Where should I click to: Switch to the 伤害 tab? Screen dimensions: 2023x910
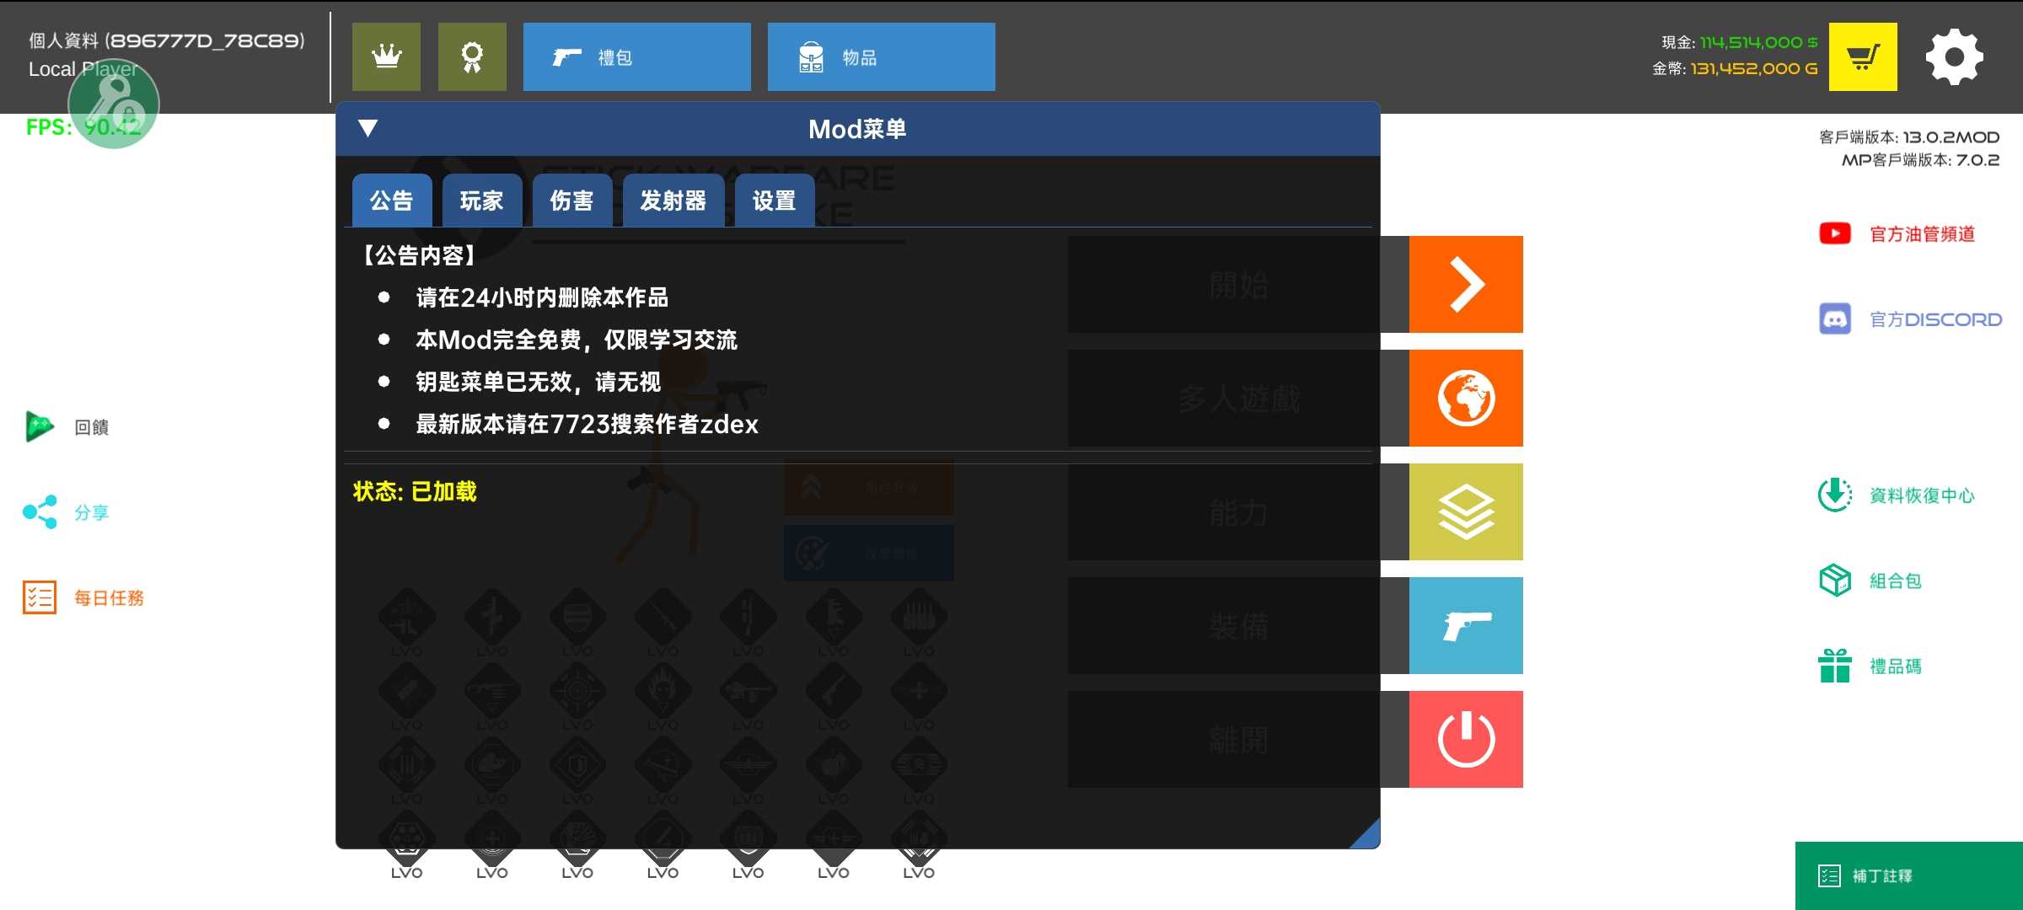(571, 201)
